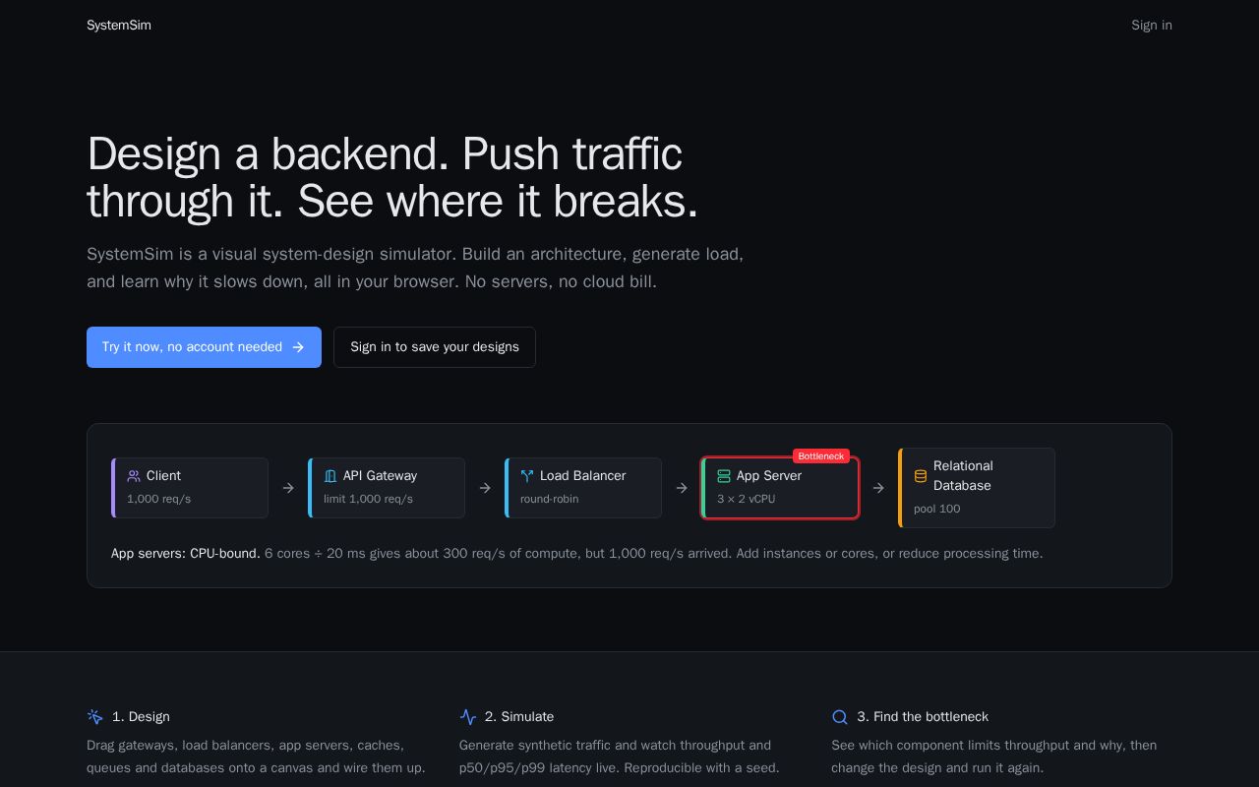Screen dimensions: 1259x787
Task: Select the API Gateway node card
Action: coord(387,488)
